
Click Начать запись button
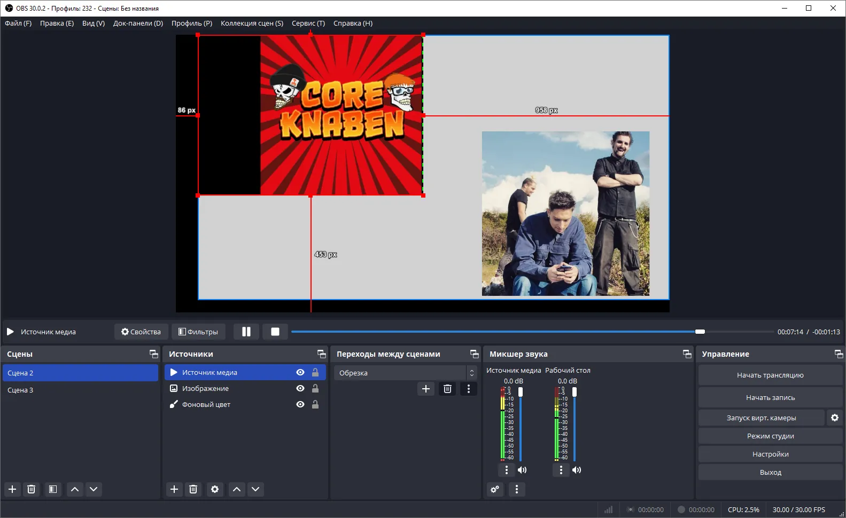pyautogui.click(x=770, y=397)
